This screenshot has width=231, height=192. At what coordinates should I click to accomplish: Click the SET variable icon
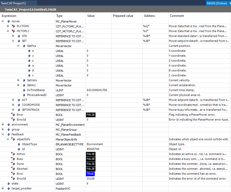click(19, 41)
